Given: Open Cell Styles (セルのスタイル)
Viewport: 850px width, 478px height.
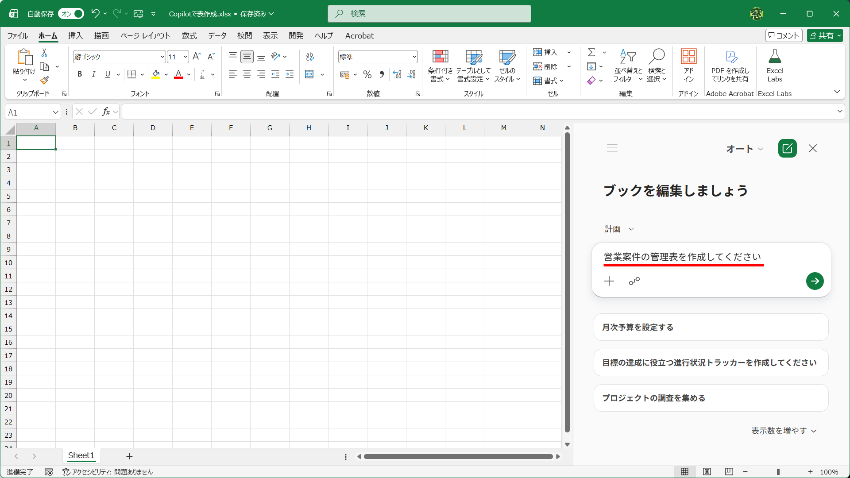Looking at the screenshot, I should click(x=507, y=66).
